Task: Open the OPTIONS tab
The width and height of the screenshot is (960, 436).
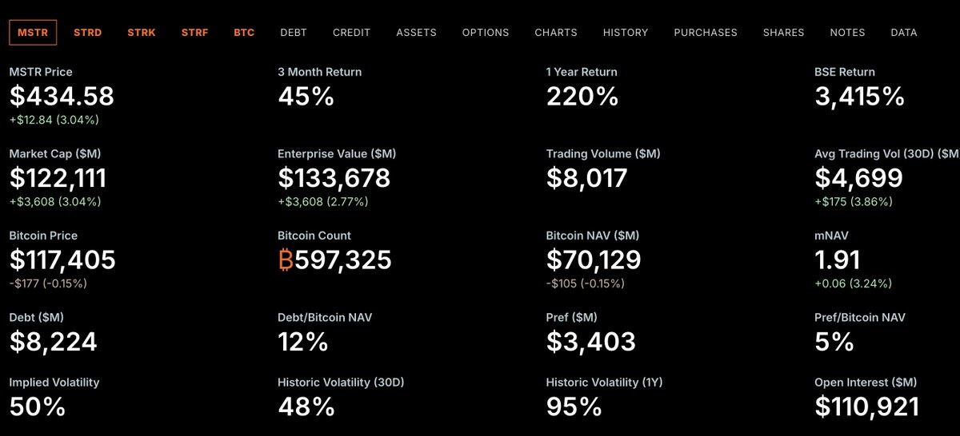Action: click(x=486, y=33)
